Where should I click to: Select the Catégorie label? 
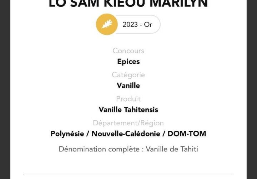pos(128,75)
